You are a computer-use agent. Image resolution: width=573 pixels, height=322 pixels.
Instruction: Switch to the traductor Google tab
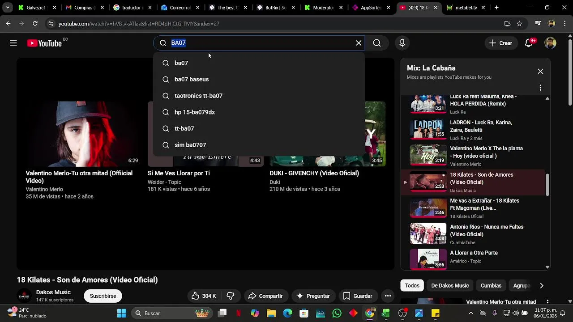[132, 8]
